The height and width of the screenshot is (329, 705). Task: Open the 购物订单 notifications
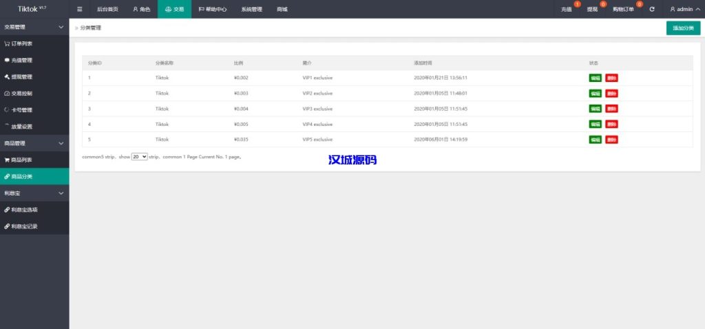(x=623, y=10)
